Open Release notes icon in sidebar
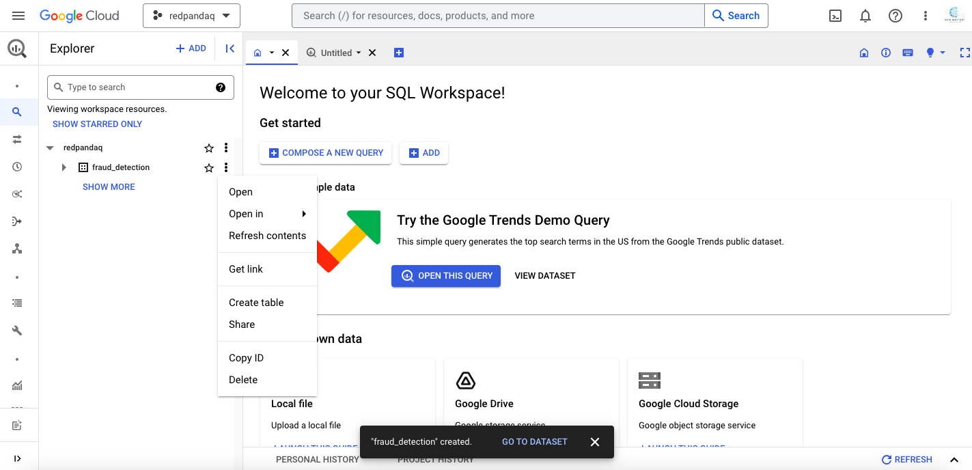Viewport: 972px width, 470px height. click(17, 426)
